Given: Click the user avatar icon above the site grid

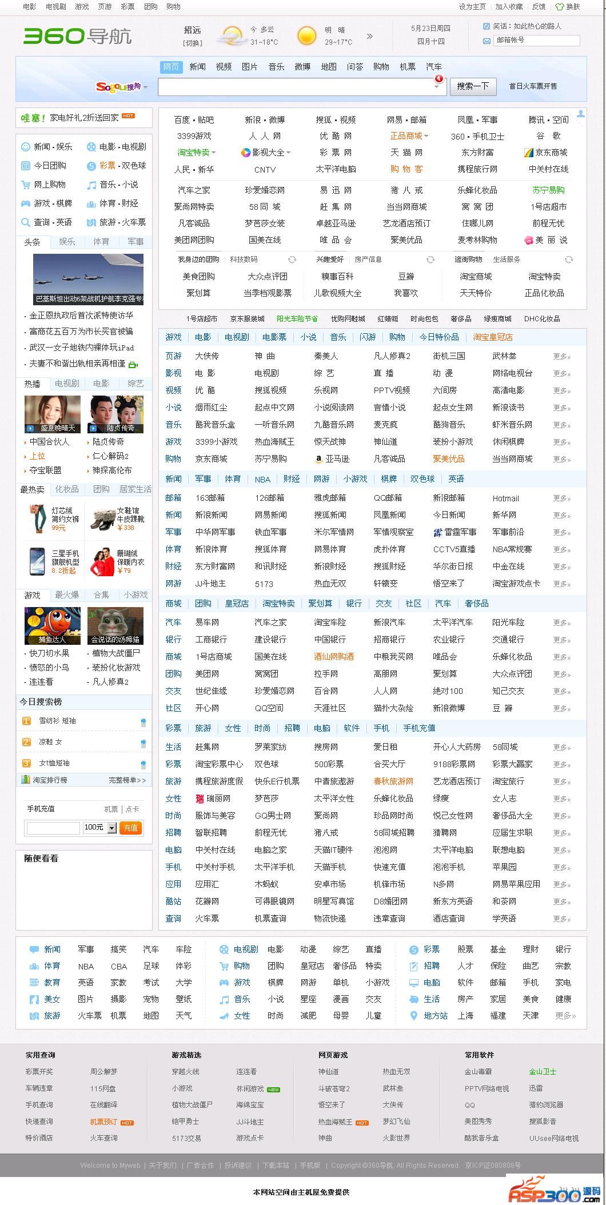Looking at the screenshot, I should tap(581, 114).
